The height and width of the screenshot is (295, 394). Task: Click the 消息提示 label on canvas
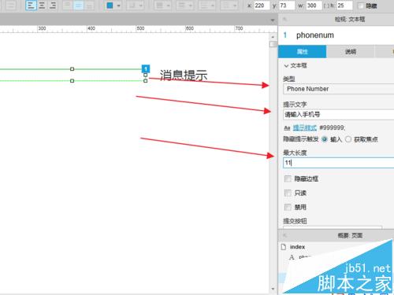pyautogui.click(x=184, y=75)
